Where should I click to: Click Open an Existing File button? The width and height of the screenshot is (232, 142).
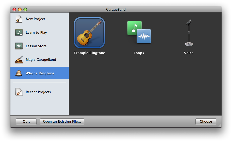[x=62, y=121]
